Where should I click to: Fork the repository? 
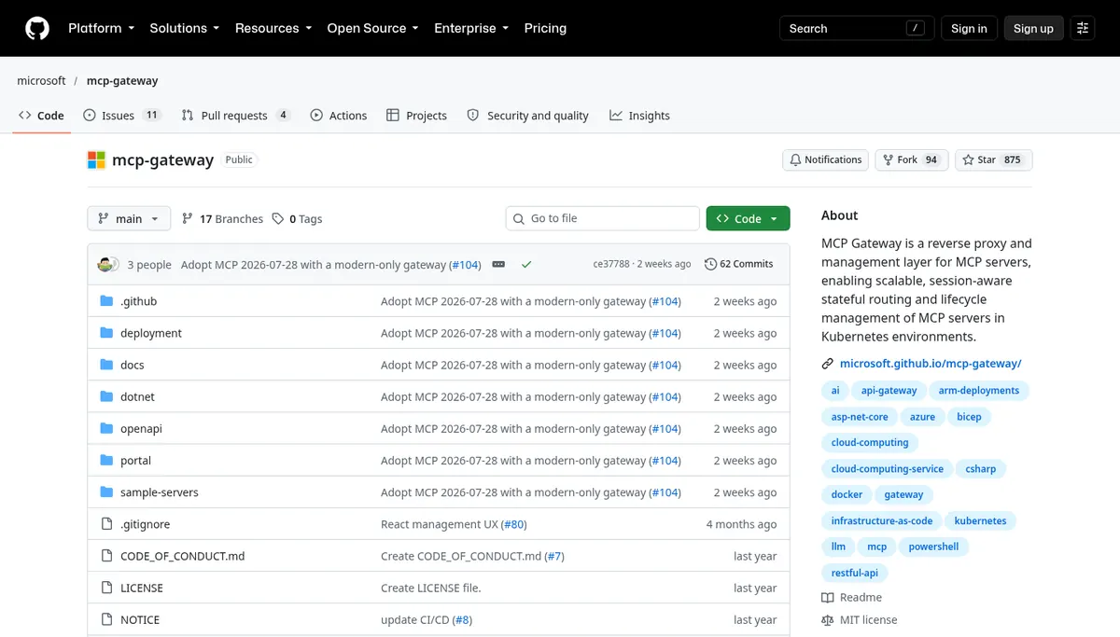coord(912,159)
